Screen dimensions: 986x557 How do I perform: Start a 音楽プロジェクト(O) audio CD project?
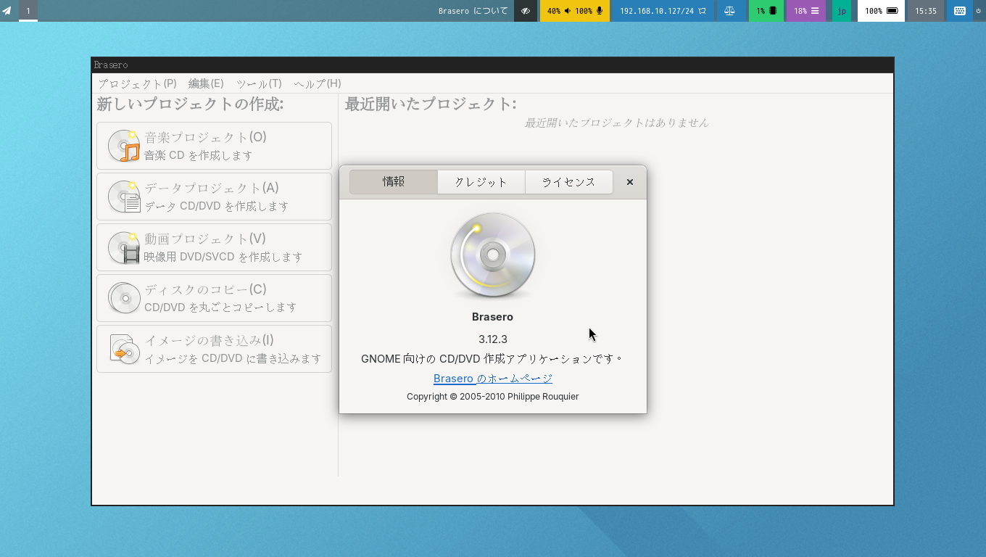pos(214,146)
